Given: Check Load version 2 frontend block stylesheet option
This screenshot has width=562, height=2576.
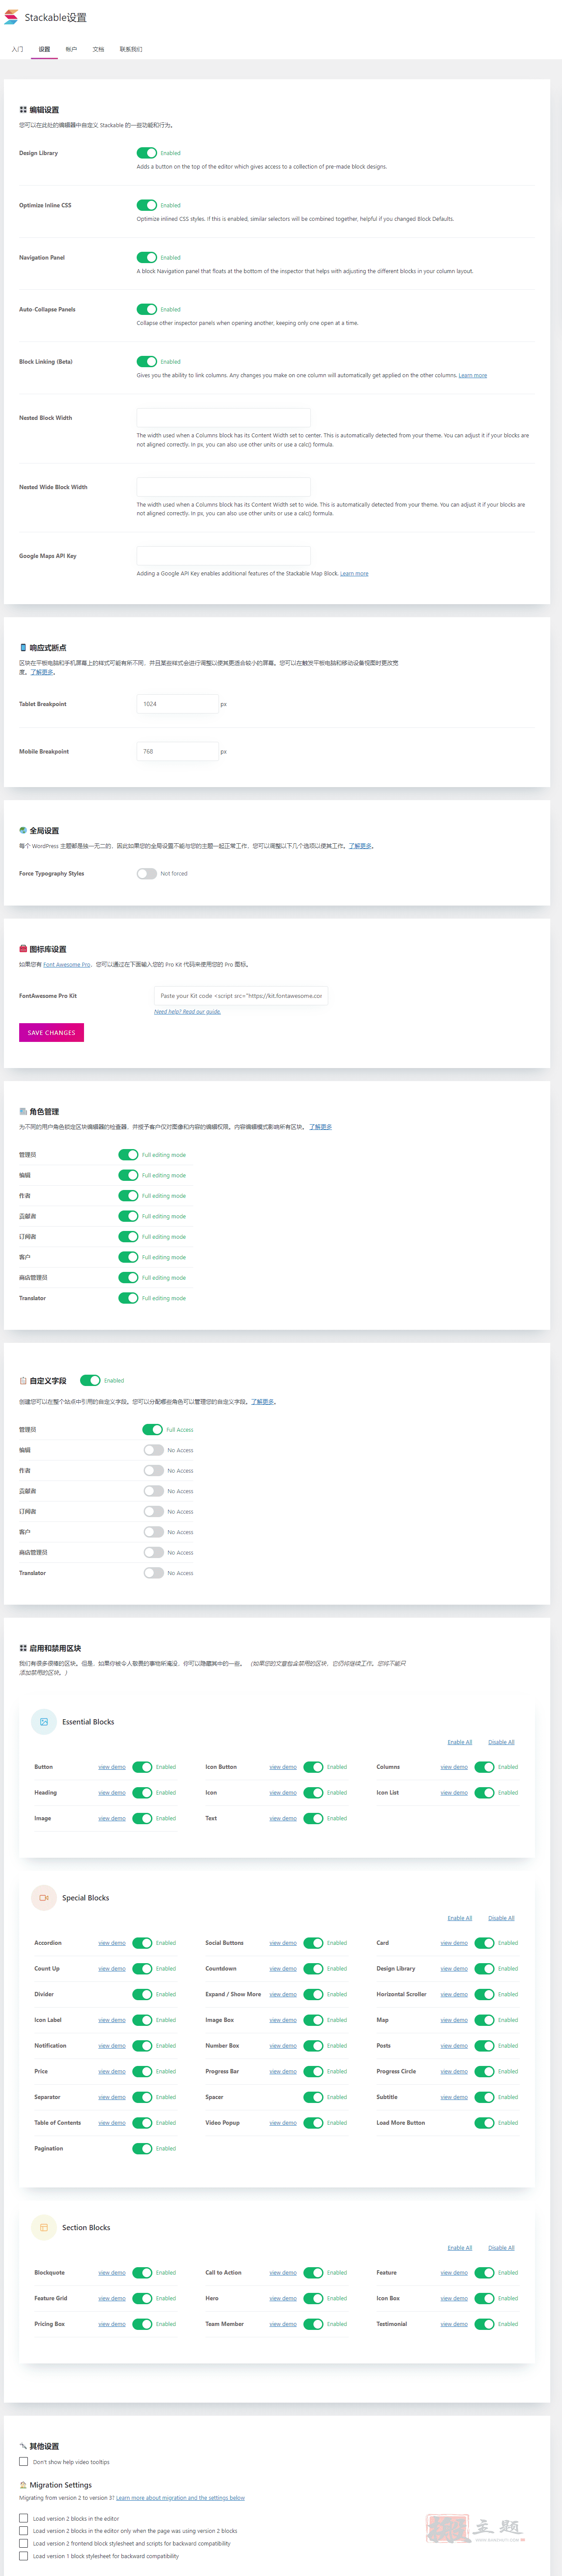Looking at the screenshot, I should (24, 2543).
